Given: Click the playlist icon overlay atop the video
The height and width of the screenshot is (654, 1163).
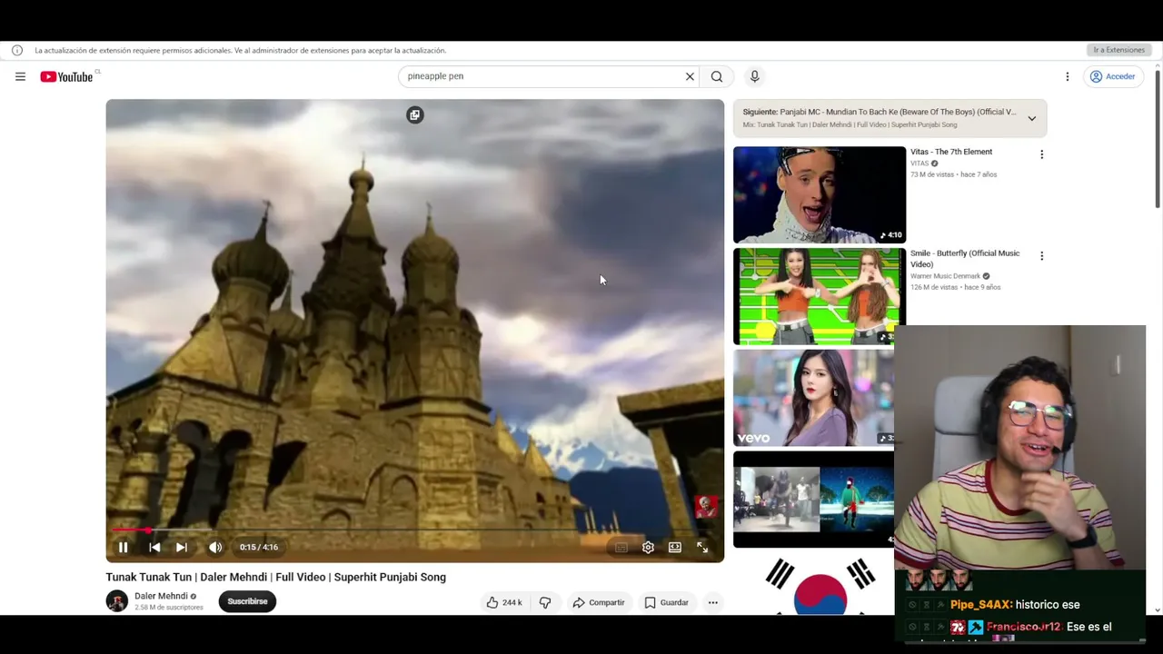Looking at the screenshot, I should [x=415, y=114].
